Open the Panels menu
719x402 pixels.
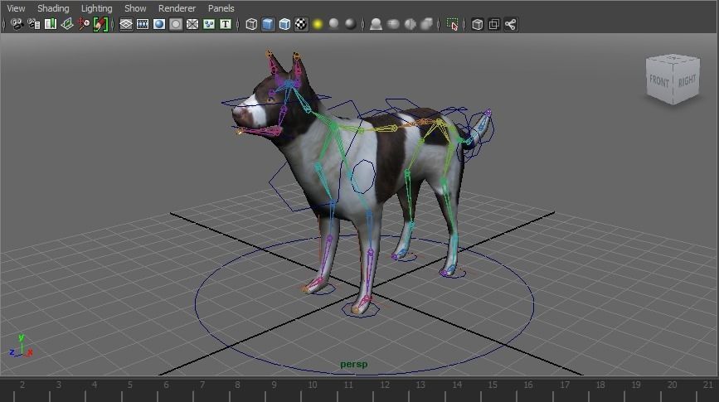(x=221, y=8)
